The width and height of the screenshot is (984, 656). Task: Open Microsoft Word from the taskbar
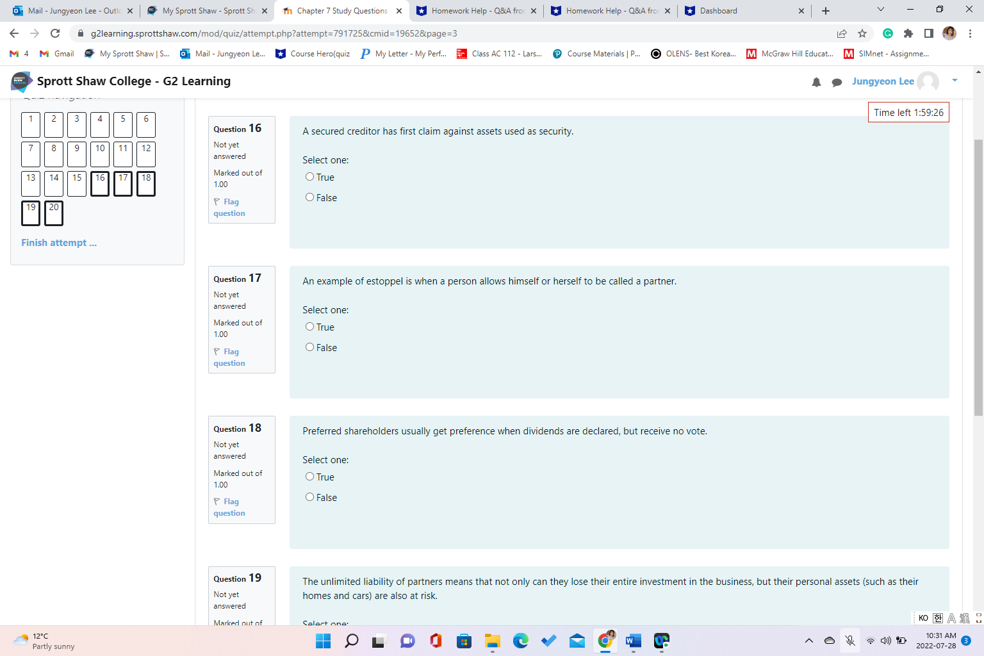[x=633, y=641]
